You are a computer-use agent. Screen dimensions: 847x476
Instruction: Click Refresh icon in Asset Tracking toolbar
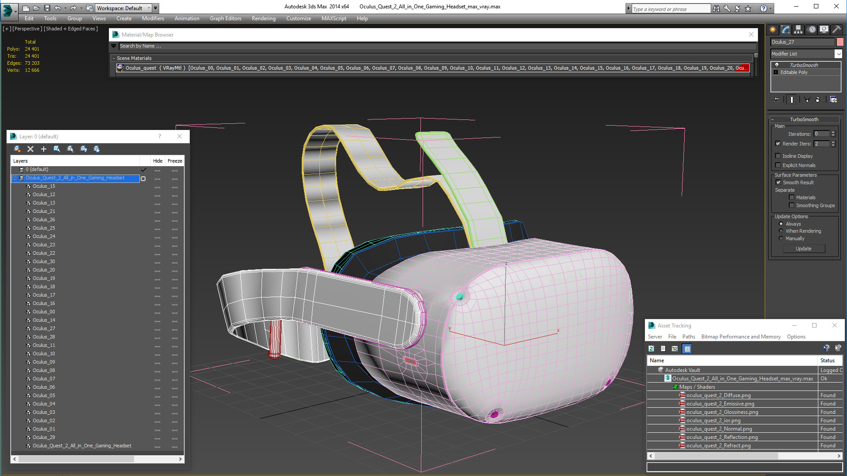point(651,349)
